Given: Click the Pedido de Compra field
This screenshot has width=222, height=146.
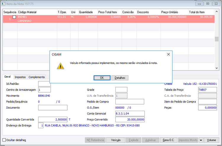Looking at the screenshot, I should coord(130,102).
